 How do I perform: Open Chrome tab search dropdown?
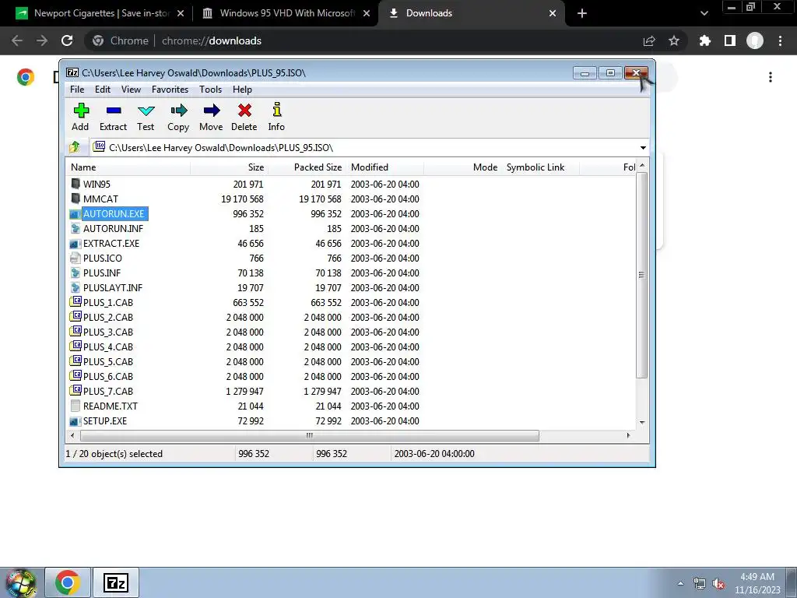pyautogui.click(x=704, y=13)
